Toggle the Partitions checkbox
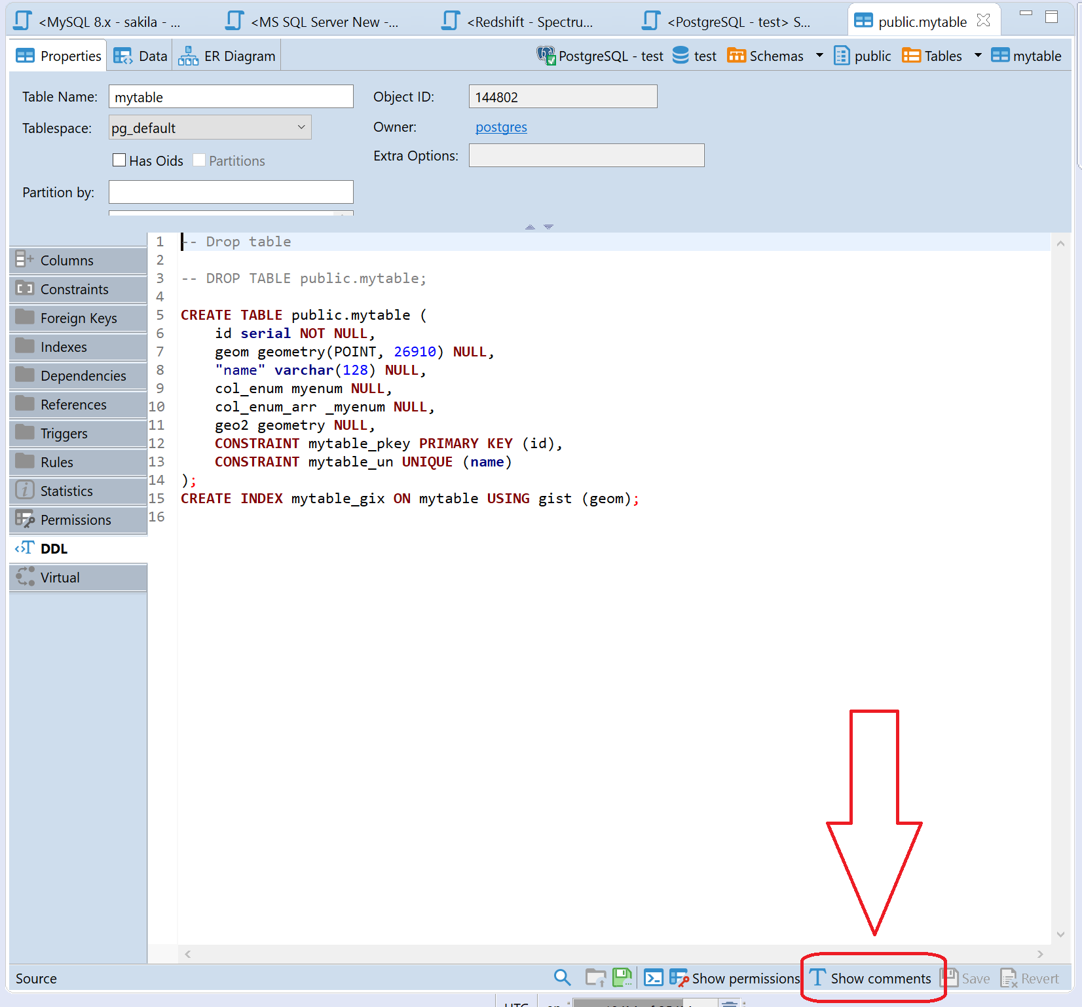Viewport: 1082px width, 1007px height. click(199, 160)
